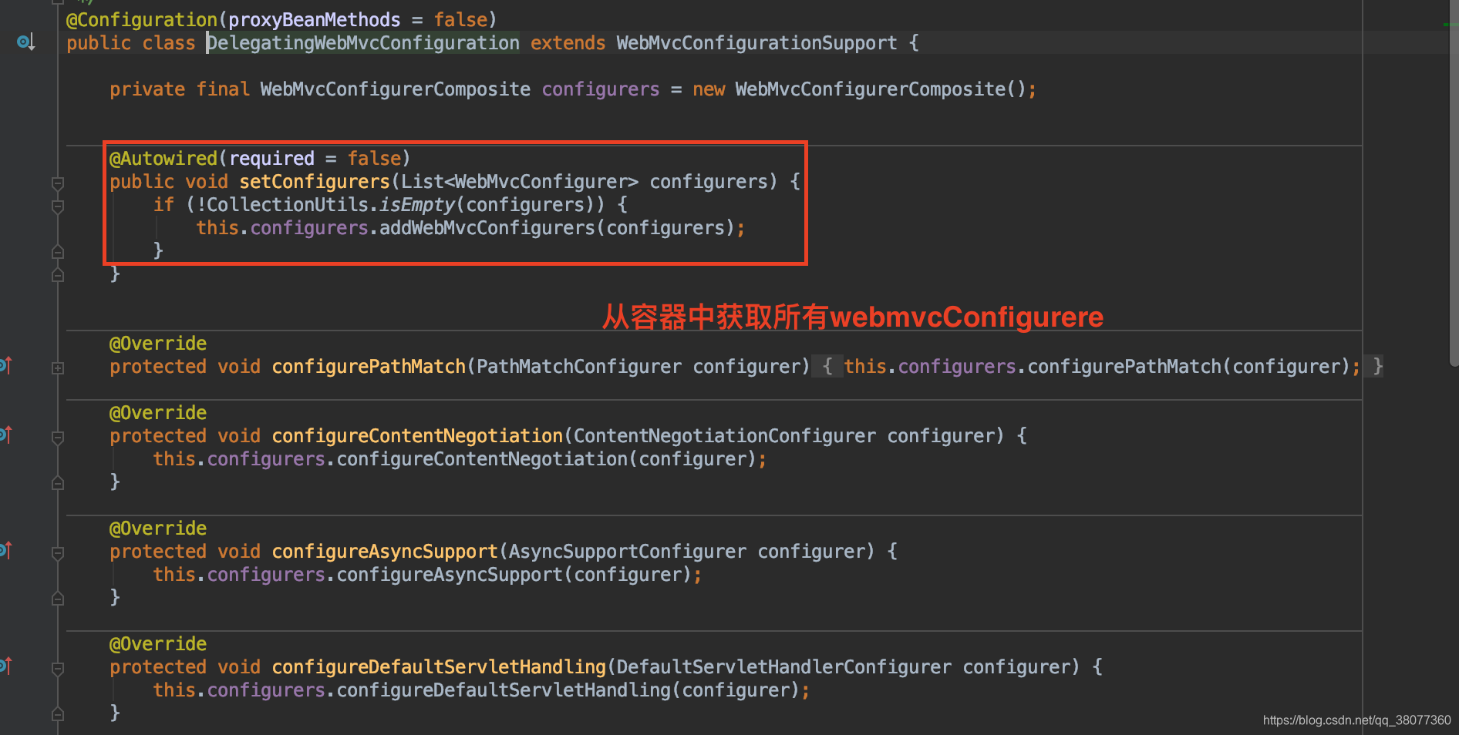Screen dimensions: 1459x735
Task: Click the configureContentNegotiation method declaration name
Action: click(417, 436)
